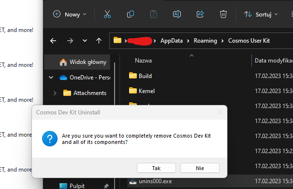Open the Sortuj sort dropdown

click(261, 15)
